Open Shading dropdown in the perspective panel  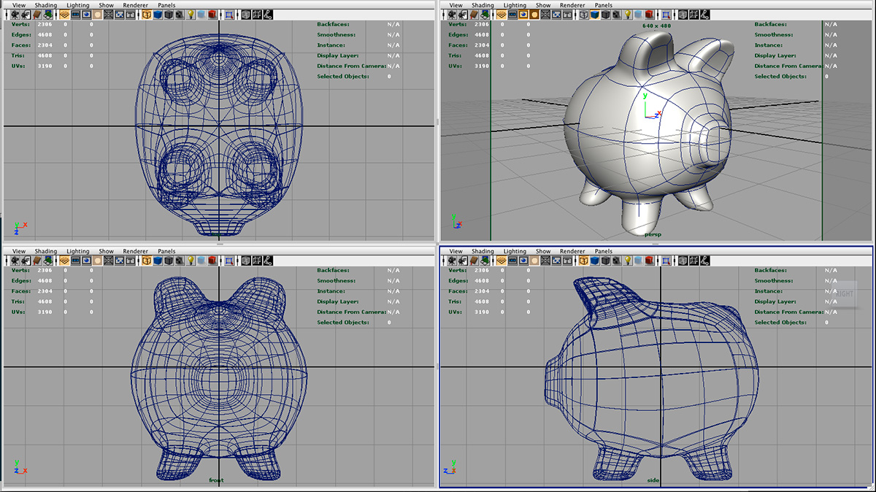click(483, 5)
